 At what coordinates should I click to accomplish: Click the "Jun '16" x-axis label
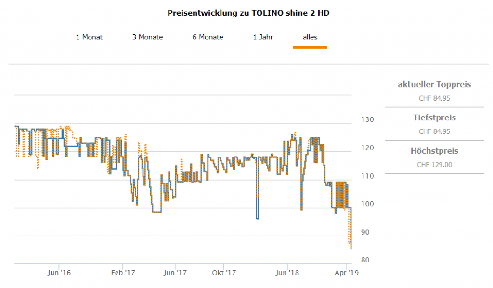[59, 273]
